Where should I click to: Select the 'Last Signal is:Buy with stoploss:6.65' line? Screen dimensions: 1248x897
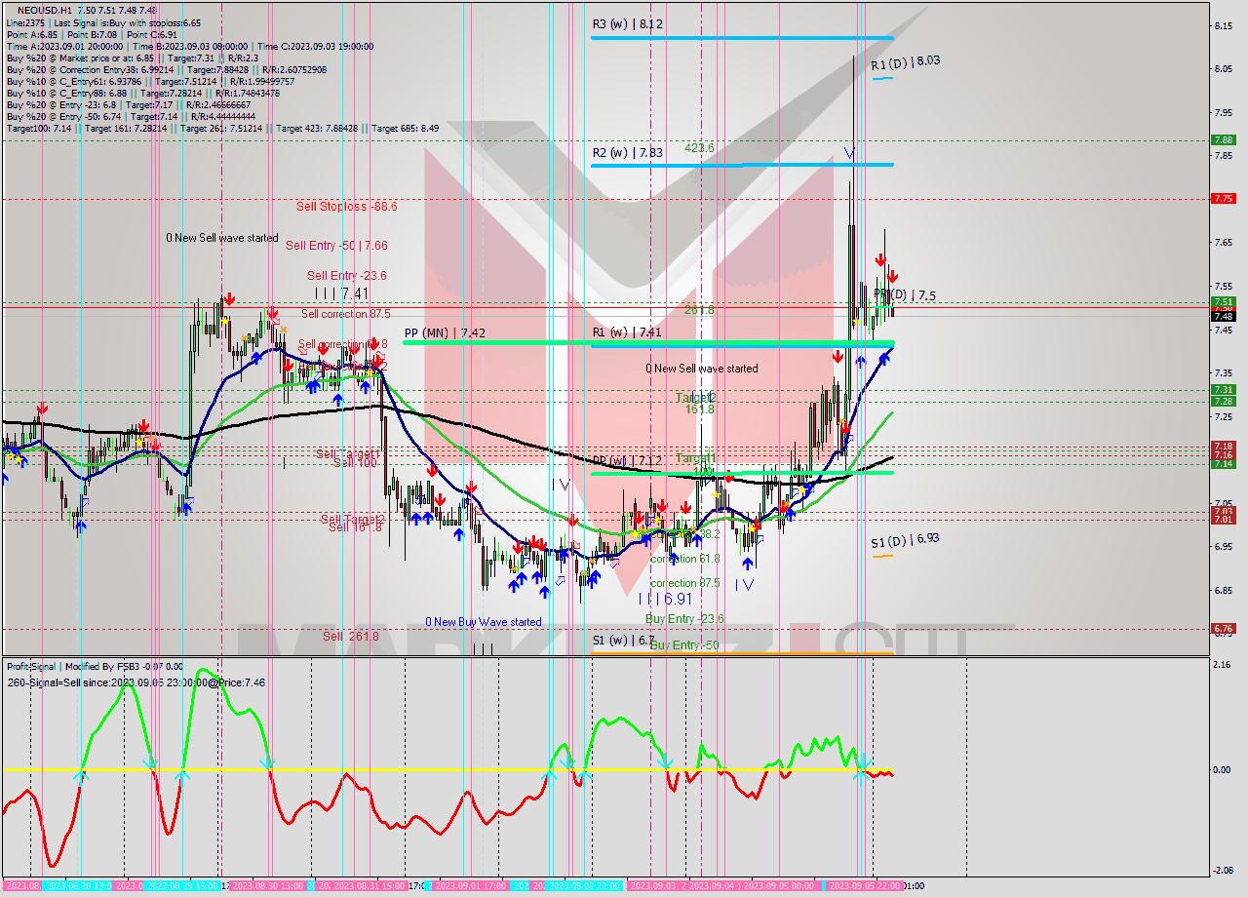click(x=128, y=22)
